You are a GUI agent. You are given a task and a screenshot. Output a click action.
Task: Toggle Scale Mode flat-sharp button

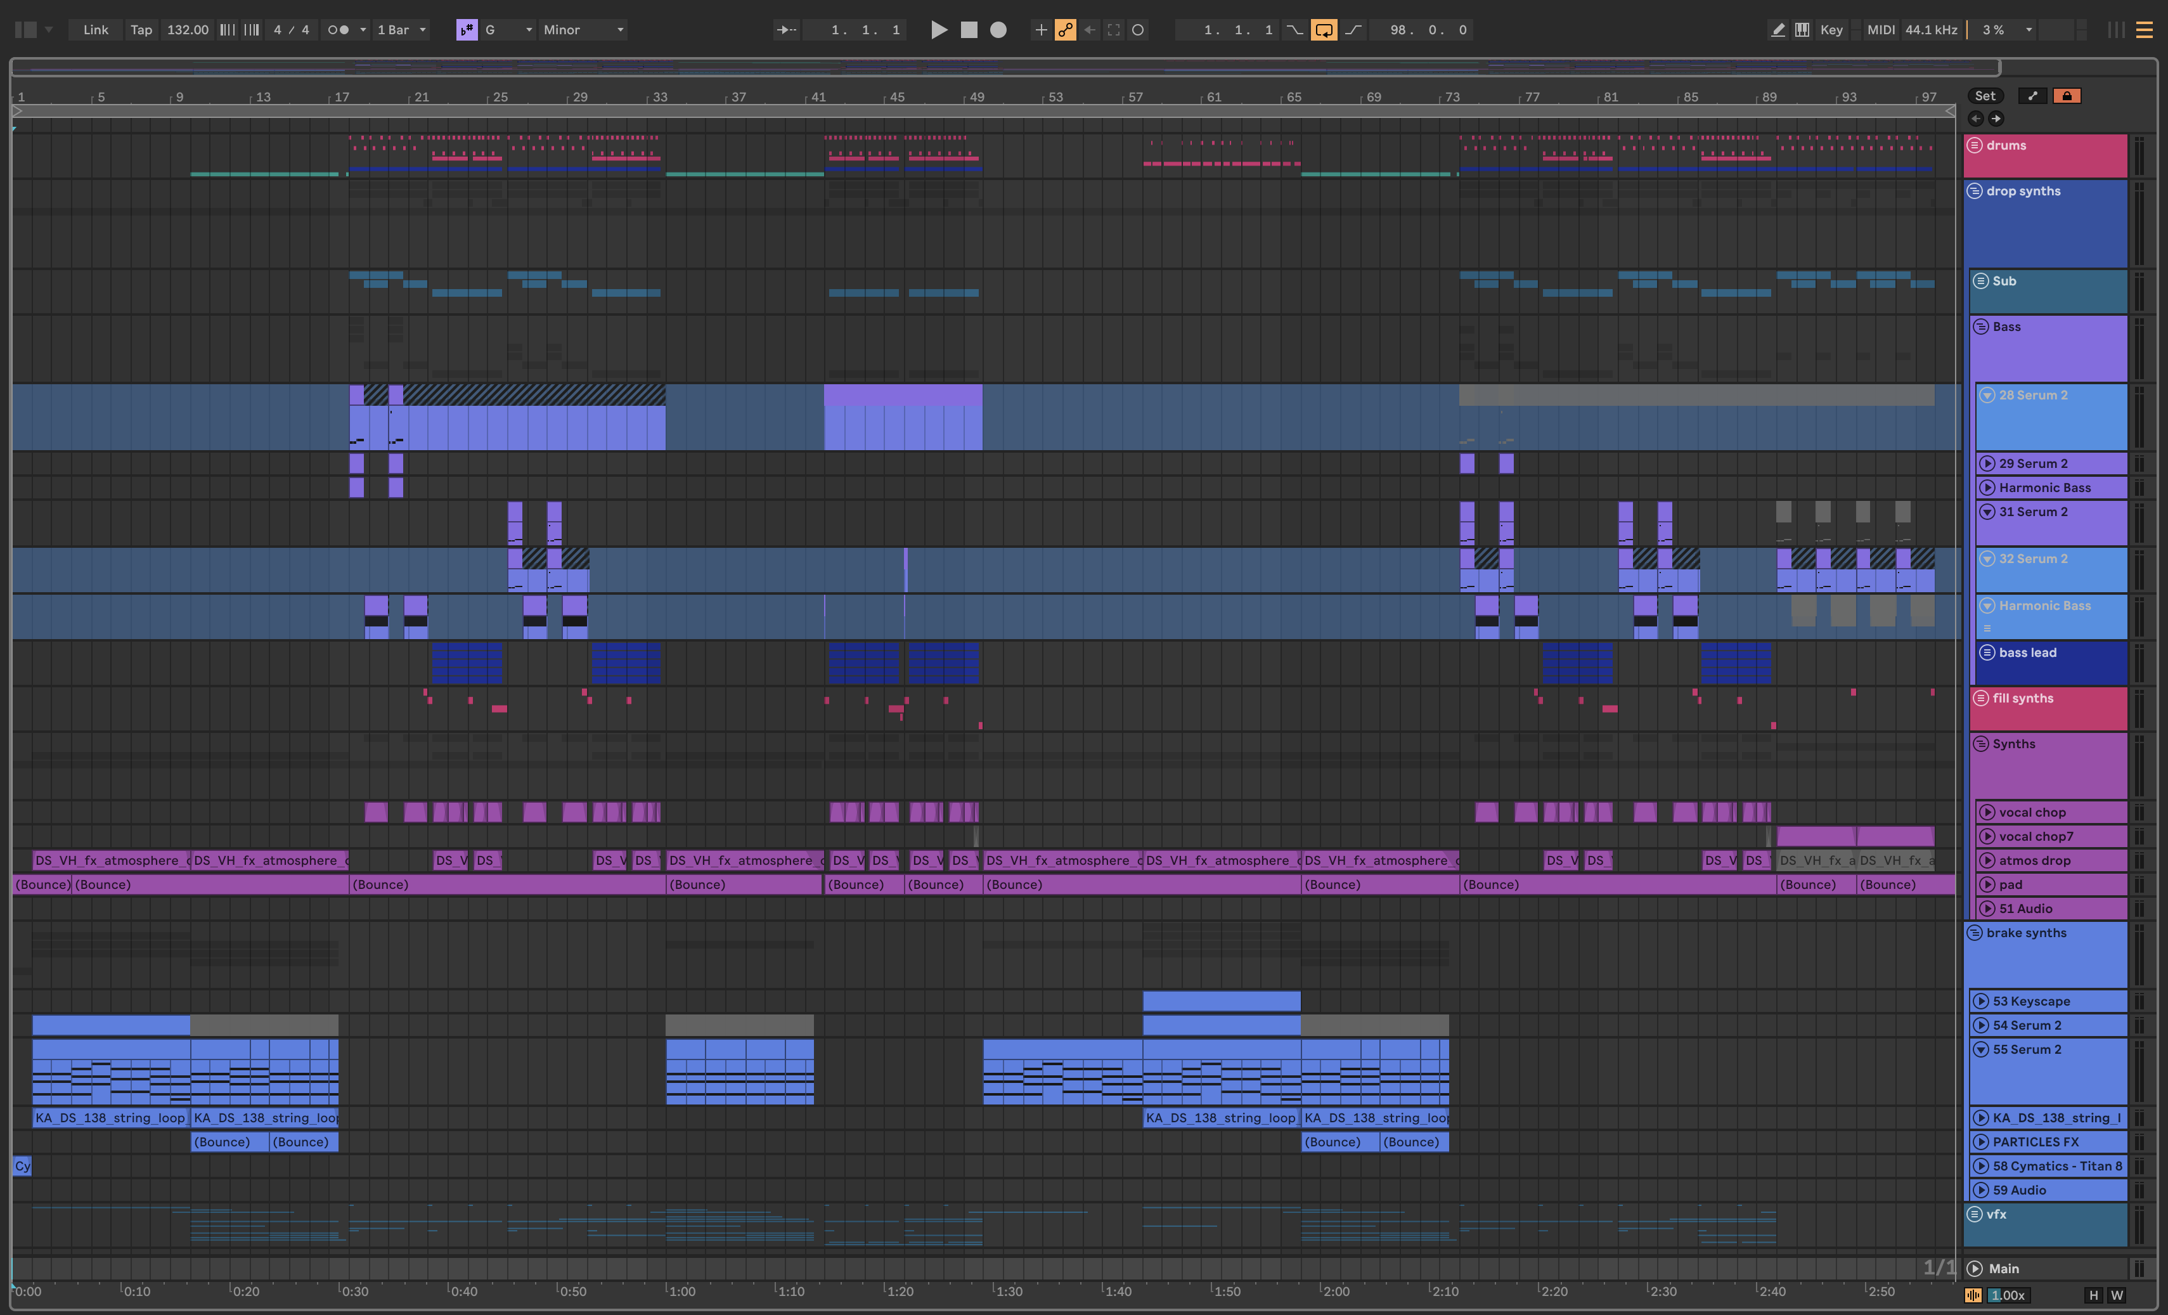[467, 30]
